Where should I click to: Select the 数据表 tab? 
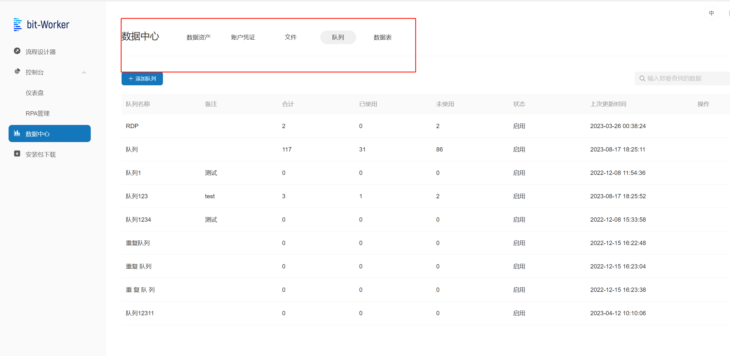pyautogui.click(x=382, y=37)
